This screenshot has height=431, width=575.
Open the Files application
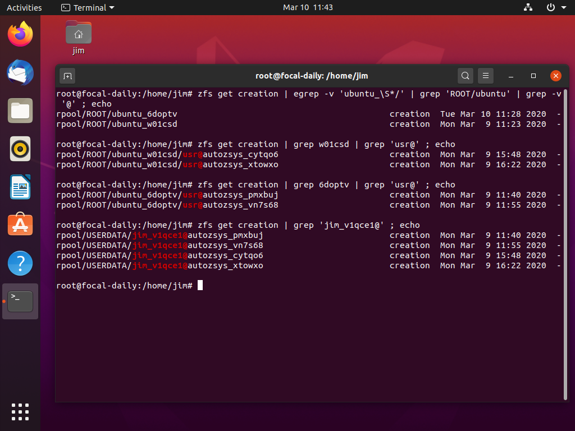pyautogui.click(x=20, y=111)
